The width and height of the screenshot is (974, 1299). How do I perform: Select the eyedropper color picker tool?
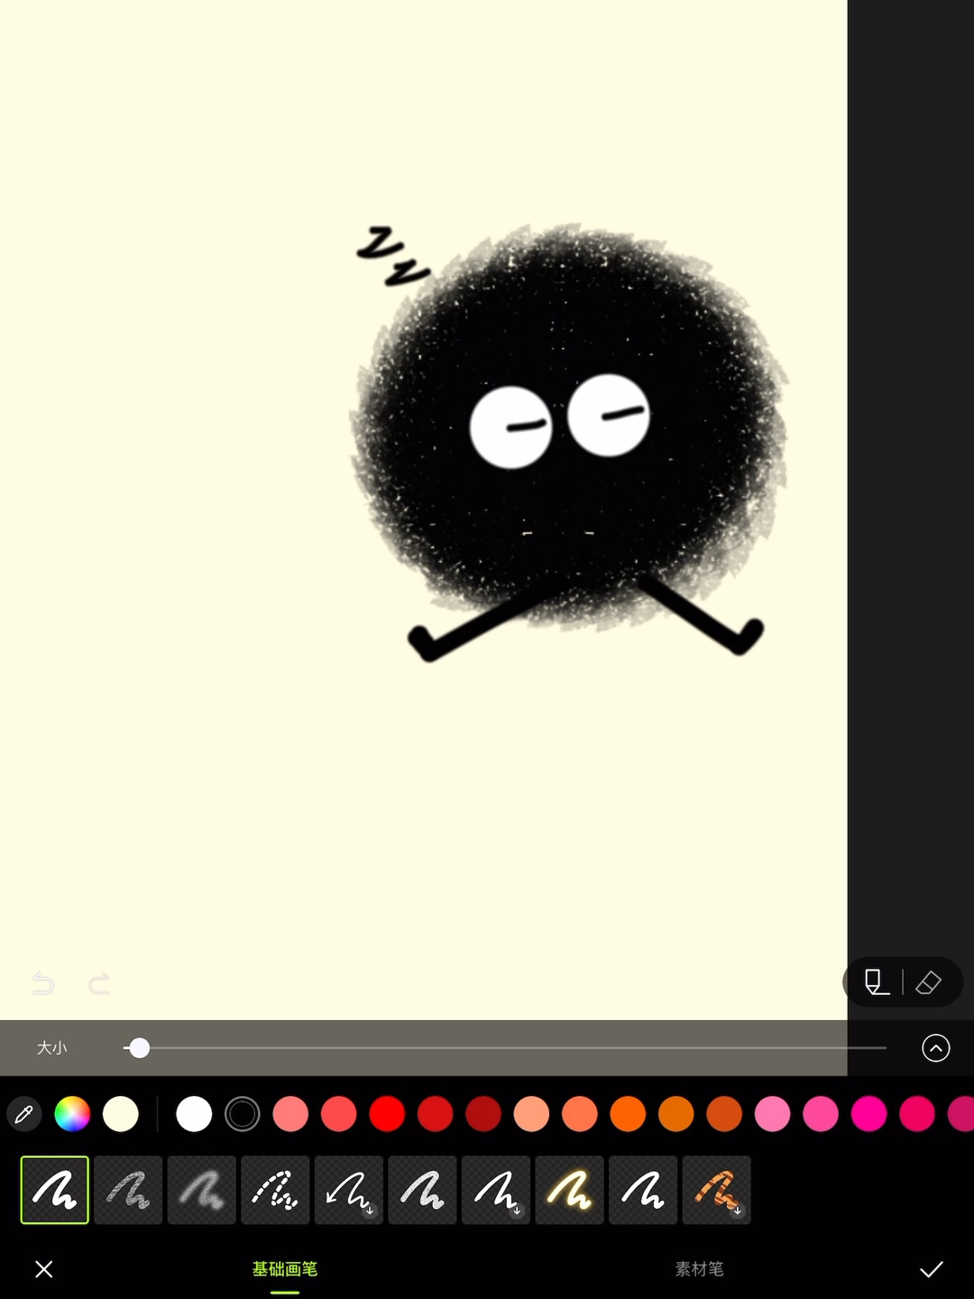pos(24,1114)
